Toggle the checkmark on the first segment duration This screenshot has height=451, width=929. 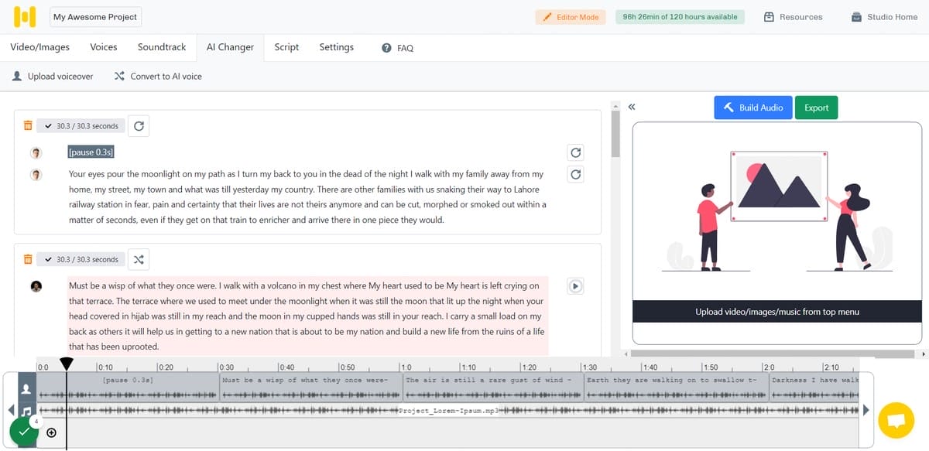(50, 125)
